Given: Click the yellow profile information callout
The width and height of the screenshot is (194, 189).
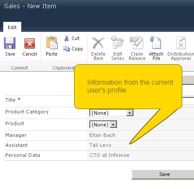Looking at the screenshot, I should click(x=128, y=87).
